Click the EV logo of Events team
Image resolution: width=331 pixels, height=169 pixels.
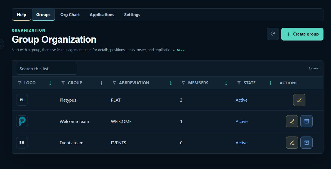(22, 143)
